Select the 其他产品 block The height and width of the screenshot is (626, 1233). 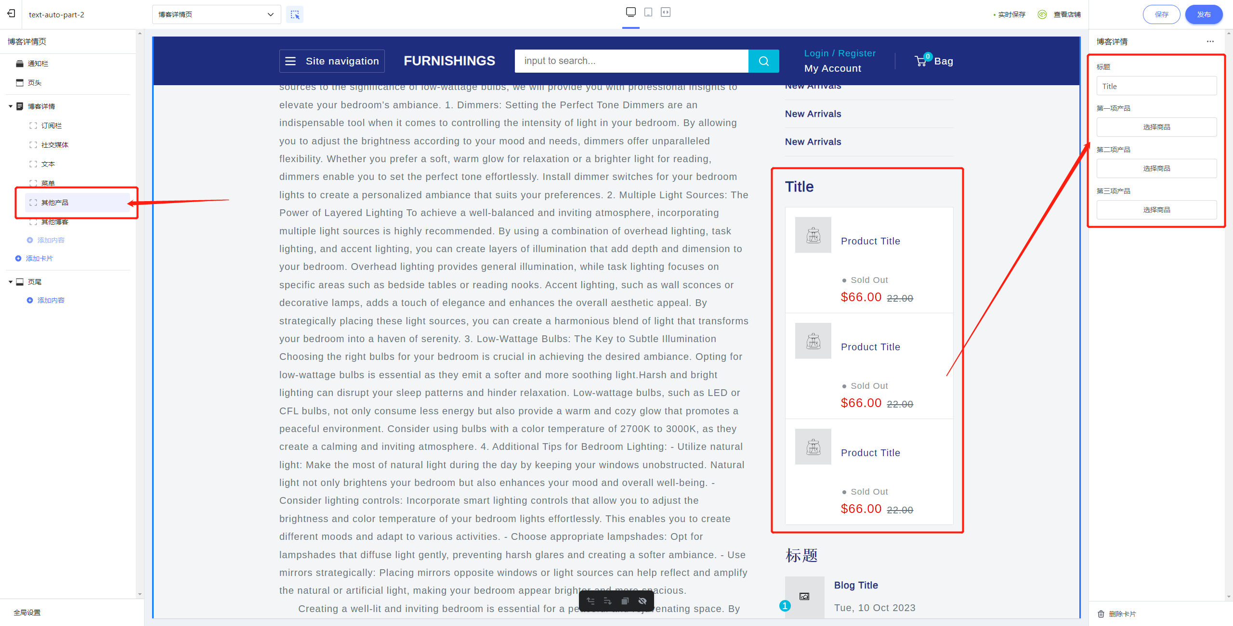tap(77, 203)
